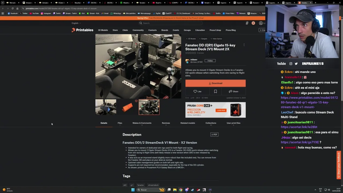Viewport: 343px width, 193px height.
Task: Export description as PDF
Action: (x=214, y=135)
